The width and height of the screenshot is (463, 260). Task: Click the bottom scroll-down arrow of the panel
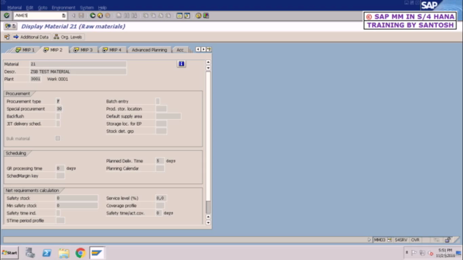point(208,222)
